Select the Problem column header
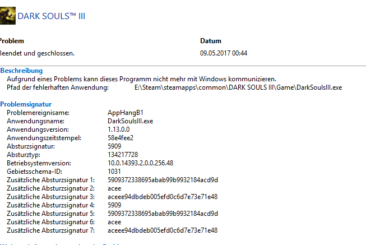Image resolution: width=366 pixels, height=245 pixels. [x=12, y=41]
